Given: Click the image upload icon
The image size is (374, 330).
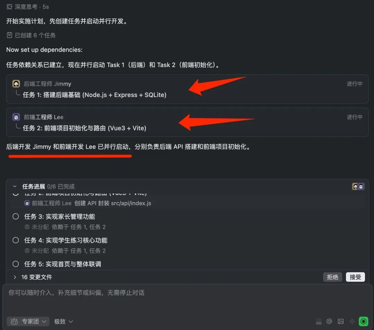Looking at the screenshot, I should click(x=341, y=321).
